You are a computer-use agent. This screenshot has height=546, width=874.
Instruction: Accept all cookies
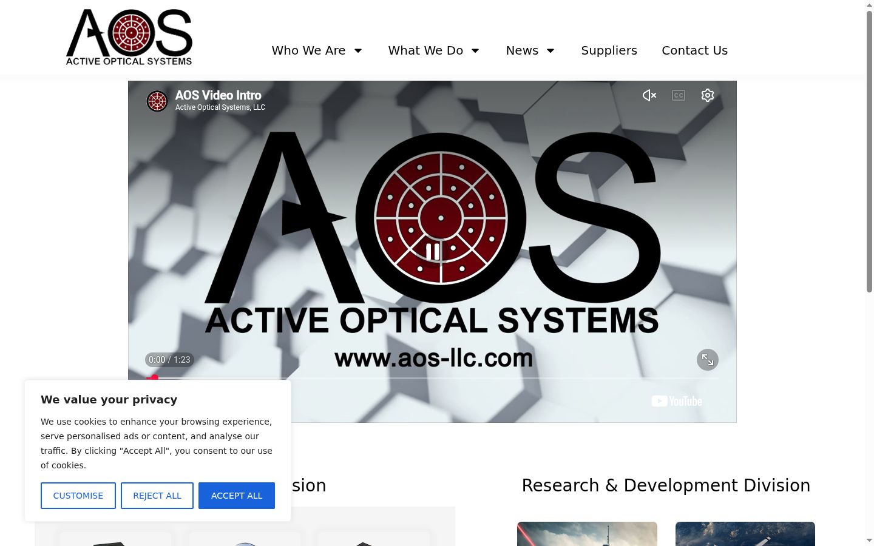click(x=237, y=496)
